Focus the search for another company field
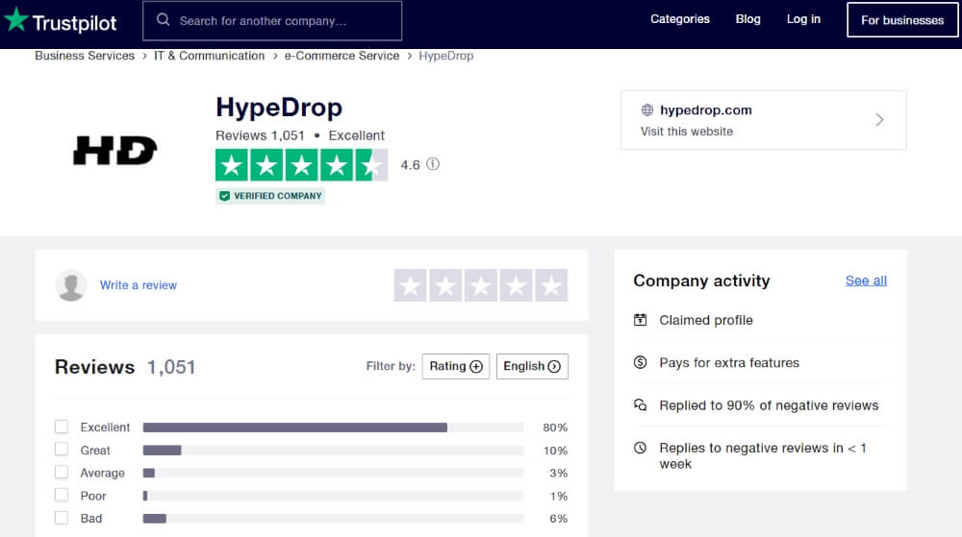Screen dimensions: 962x537 point(272,21)
